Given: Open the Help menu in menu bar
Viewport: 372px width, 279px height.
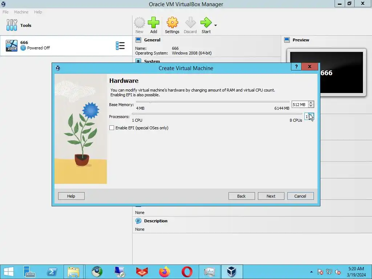Looking at the screenshot, I should click(x=38, y=12).
